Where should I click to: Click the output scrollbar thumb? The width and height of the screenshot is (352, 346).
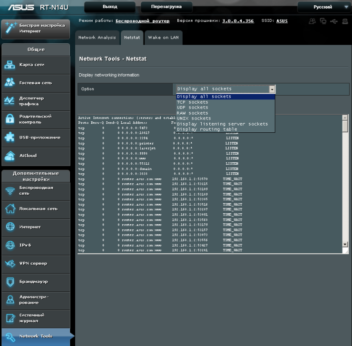[x=345, y=127]
